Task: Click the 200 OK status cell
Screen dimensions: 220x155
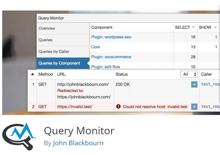Action: [123, 84]
